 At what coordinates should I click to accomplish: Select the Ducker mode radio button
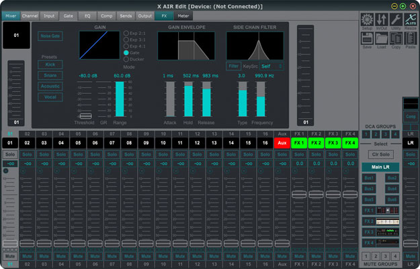coord(126,59)
